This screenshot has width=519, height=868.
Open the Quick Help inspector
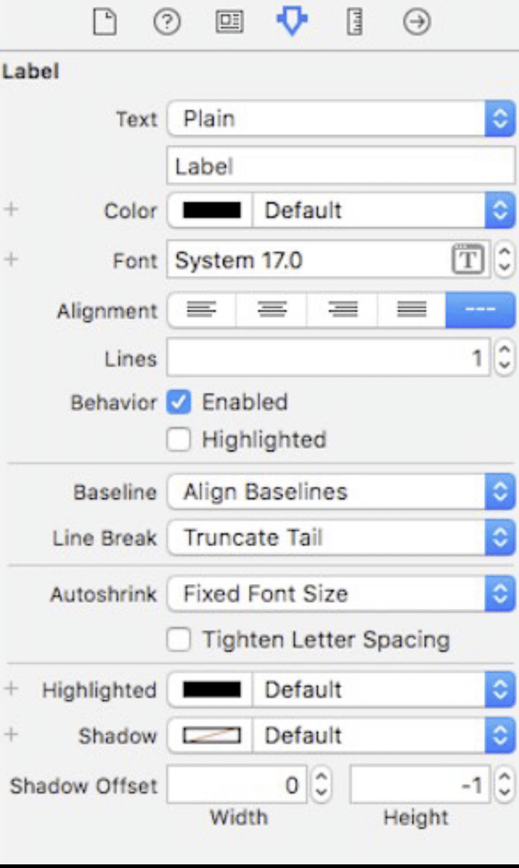click(x=166, y=22)
